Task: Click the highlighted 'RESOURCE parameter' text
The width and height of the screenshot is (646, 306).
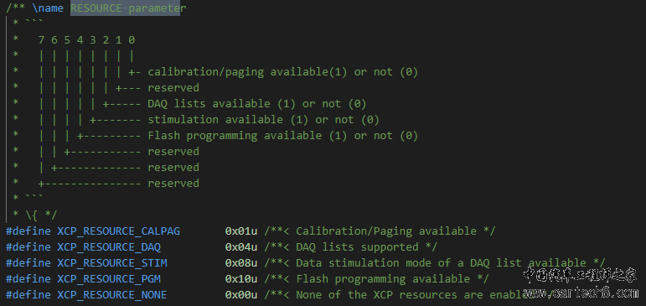Action: point(128,8)
